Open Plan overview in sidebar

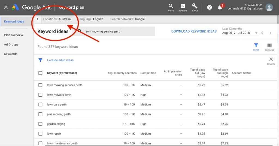click(14, 35)
